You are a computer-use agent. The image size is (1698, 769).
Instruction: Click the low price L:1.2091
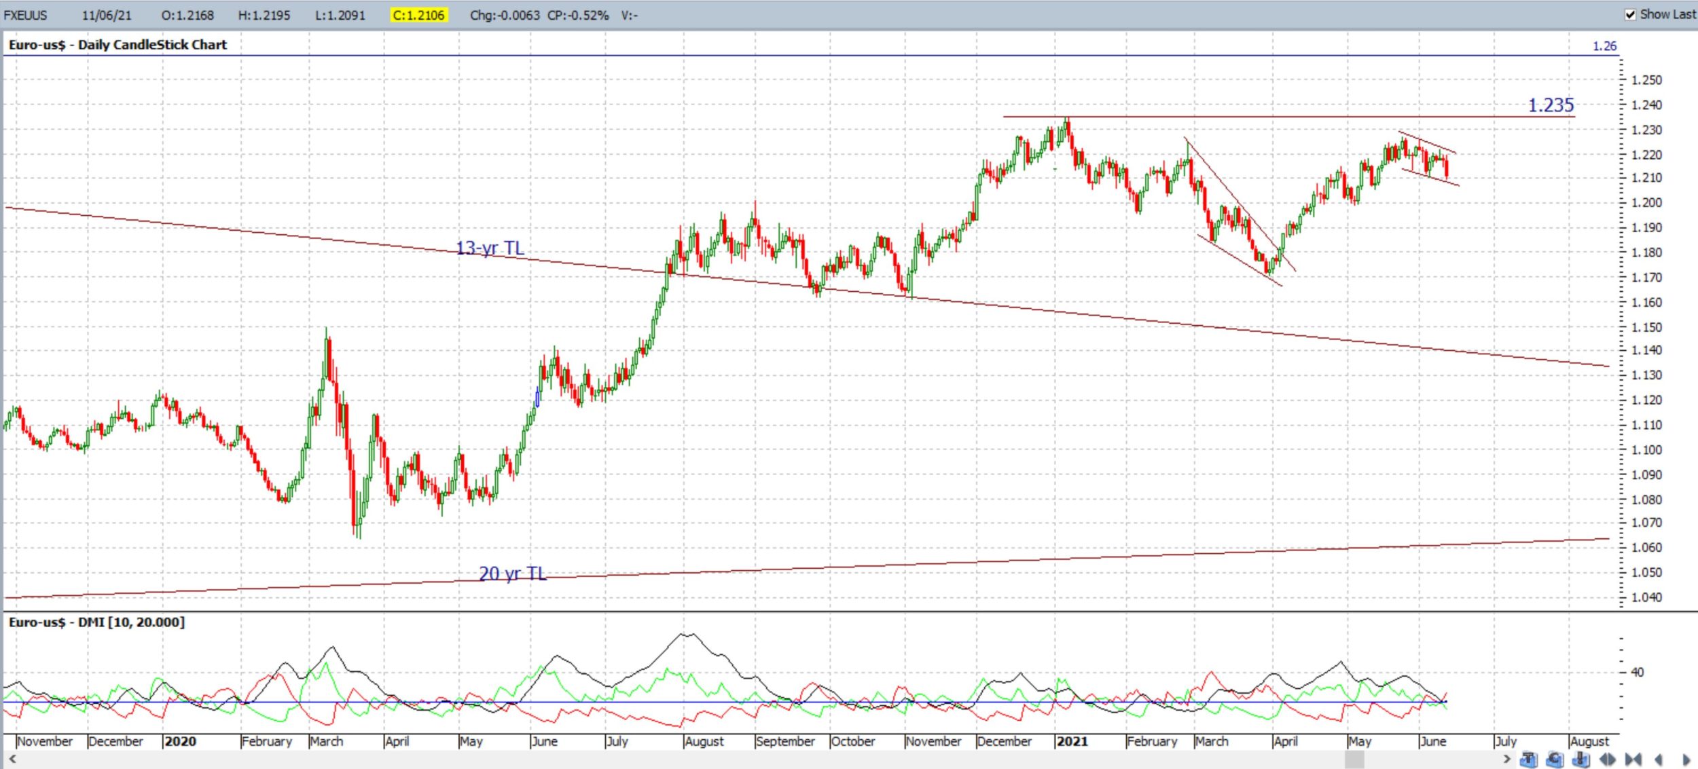click(340, 15)
